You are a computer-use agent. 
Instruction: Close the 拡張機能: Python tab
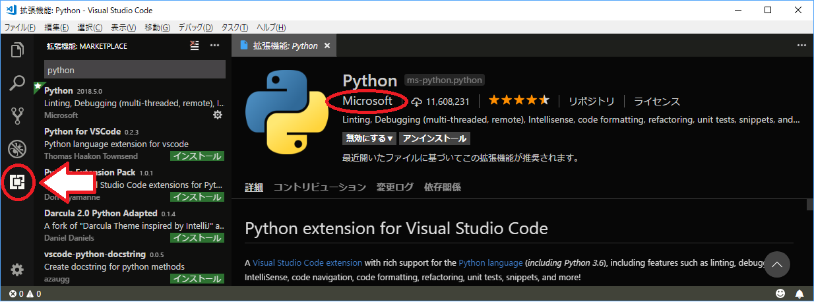[x=327, y=46]
